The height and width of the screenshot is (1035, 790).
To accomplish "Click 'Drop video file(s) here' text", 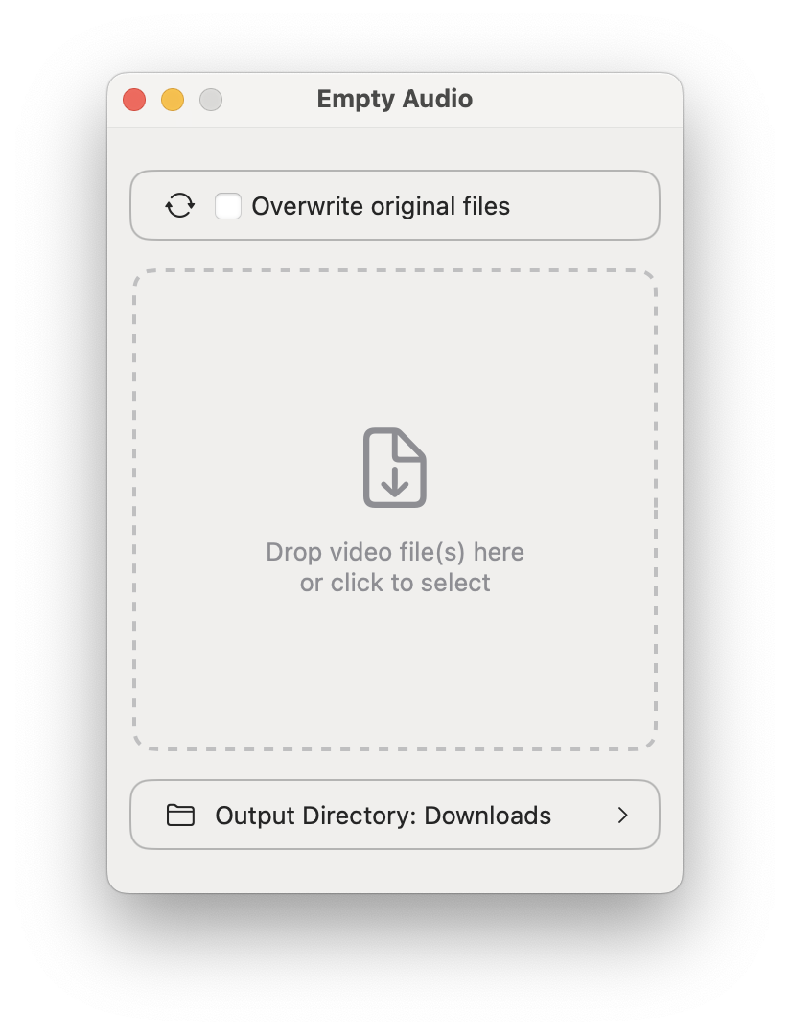I will [x=395, y=552].
